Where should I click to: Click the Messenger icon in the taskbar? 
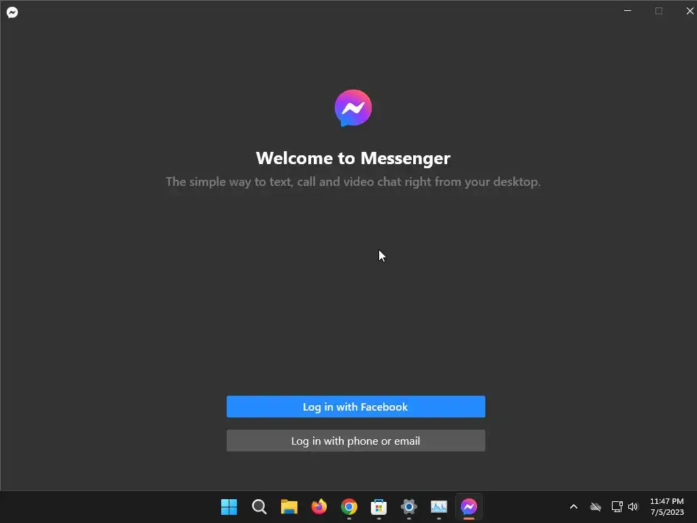pos(469,507)
